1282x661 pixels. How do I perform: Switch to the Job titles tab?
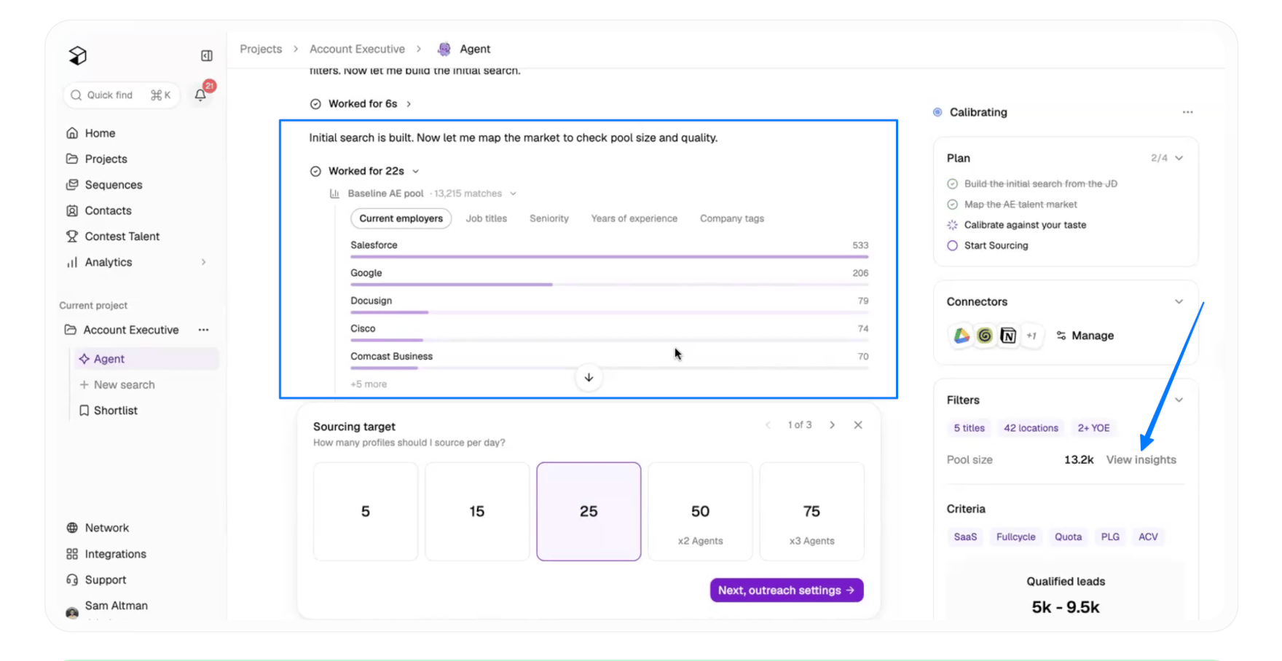487,218
